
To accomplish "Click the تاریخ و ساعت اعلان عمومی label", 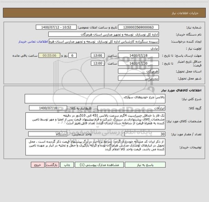I will [98, 28].
